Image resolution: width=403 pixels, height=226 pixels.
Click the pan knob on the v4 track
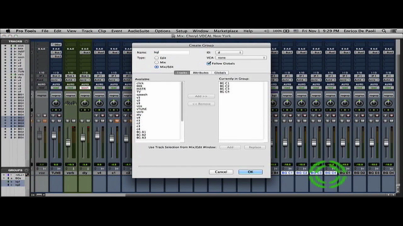coord(99,103)
